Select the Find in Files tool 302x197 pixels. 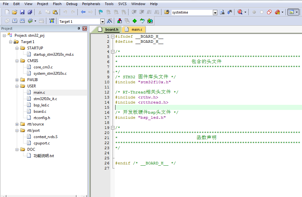221,12
